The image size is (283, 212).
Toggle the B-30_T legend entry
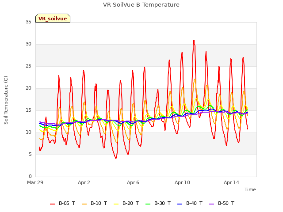pos(158,203)
